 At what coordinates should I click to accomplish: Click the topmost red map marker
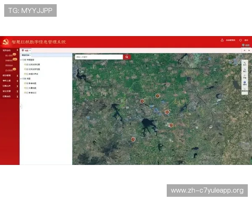(x=157, y=96)
